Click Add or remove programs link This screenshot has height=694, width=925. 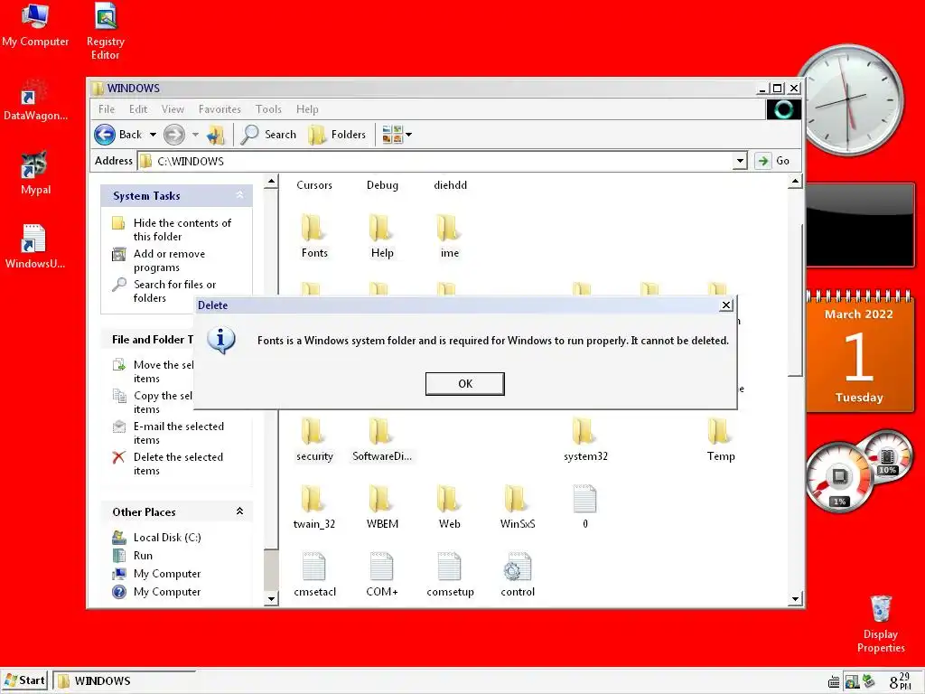(x=169, y=260)
